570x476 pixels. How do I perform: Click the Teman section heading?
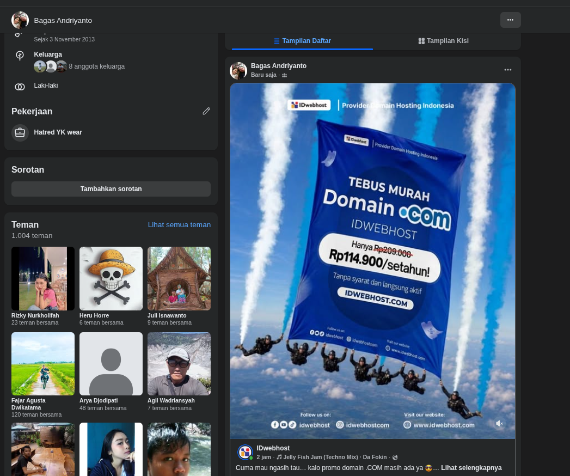(25, 225)
